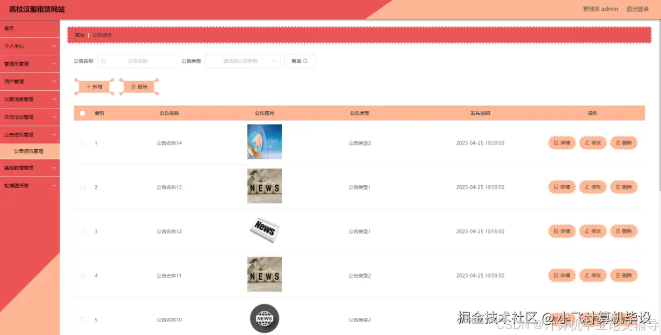Click the 公告名称13 cell
Viewport: 661px width, 335px height.
pyautogui.click(x=169, y=187)
